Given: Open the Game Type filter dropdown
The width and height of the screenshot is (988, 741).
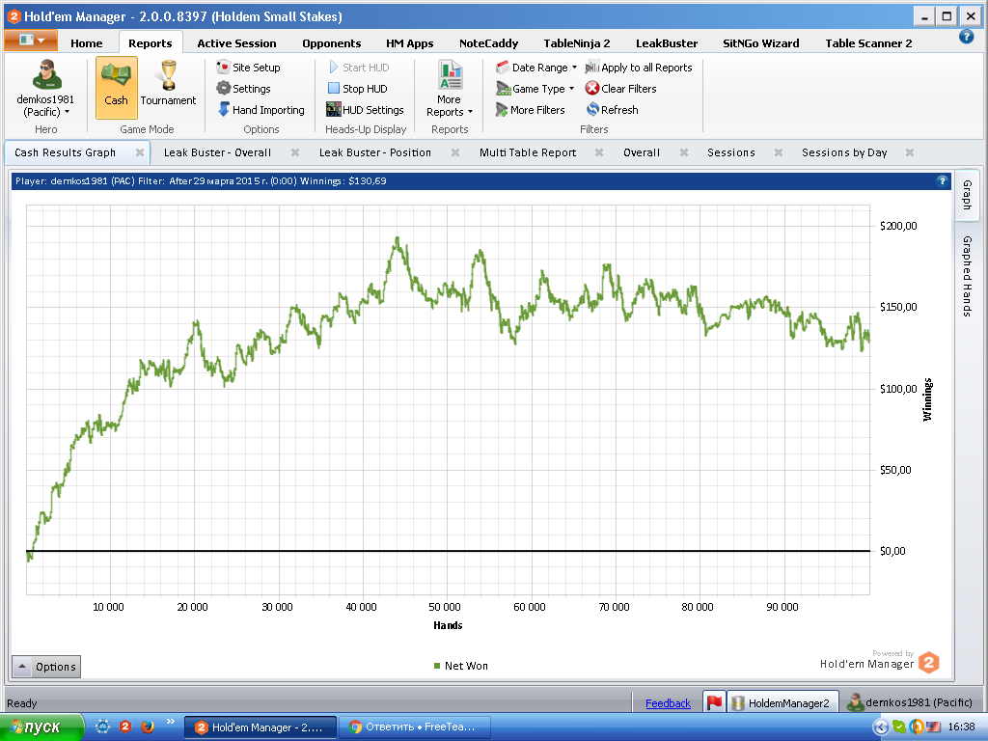Looking at the screenshot, I should (535, 89).
